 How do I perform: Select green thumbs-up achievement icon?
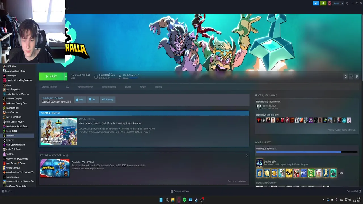[333, 173]
